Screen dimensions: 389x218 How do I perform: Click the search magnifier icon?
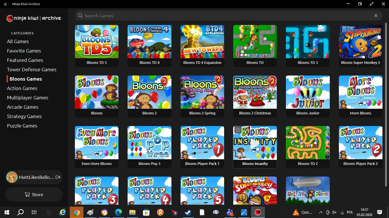coord(80,16)
